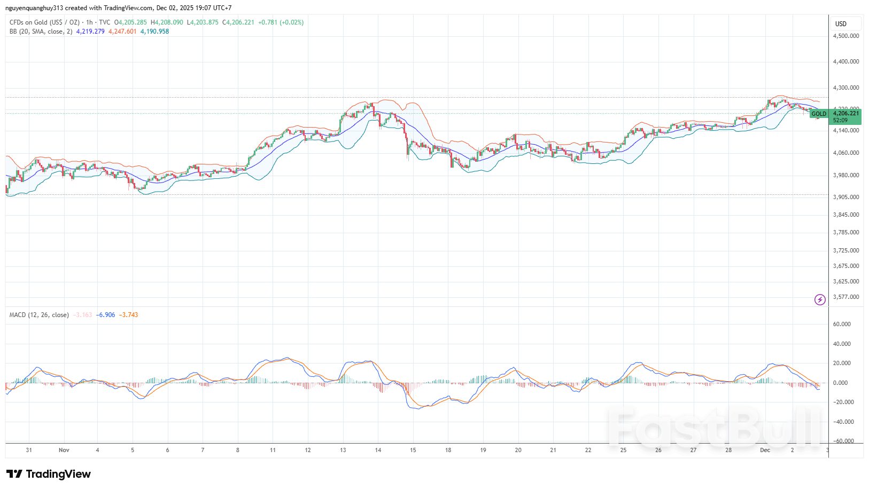This screenshot has width=869, height=490.
Task: Click the 1h timeframe in chart title
Action: [89, 22]
